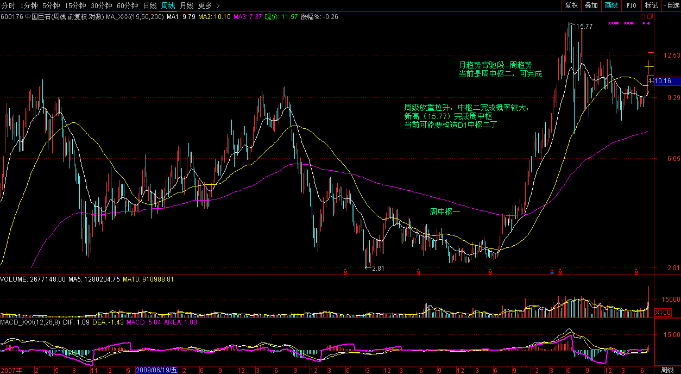
Task: Click the 涨幅% -0.26 change text
Action: pos(319,17)
